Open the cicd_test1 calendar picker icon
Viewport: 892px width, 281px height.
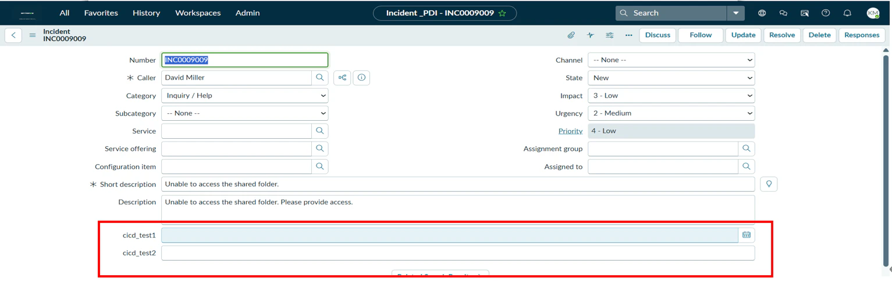coord(747,235)
